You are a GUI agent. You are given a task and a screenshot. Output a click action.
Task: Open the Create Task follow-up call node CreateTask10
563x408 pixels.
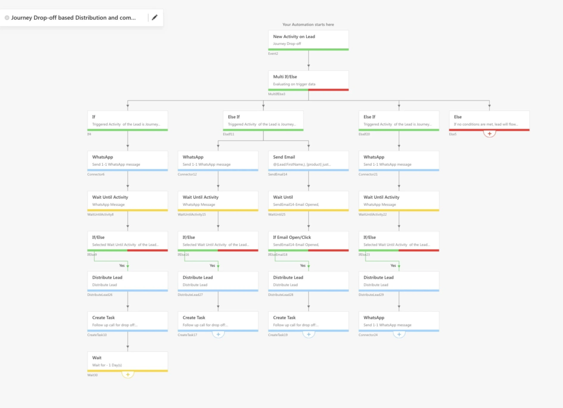pos(128,321)
